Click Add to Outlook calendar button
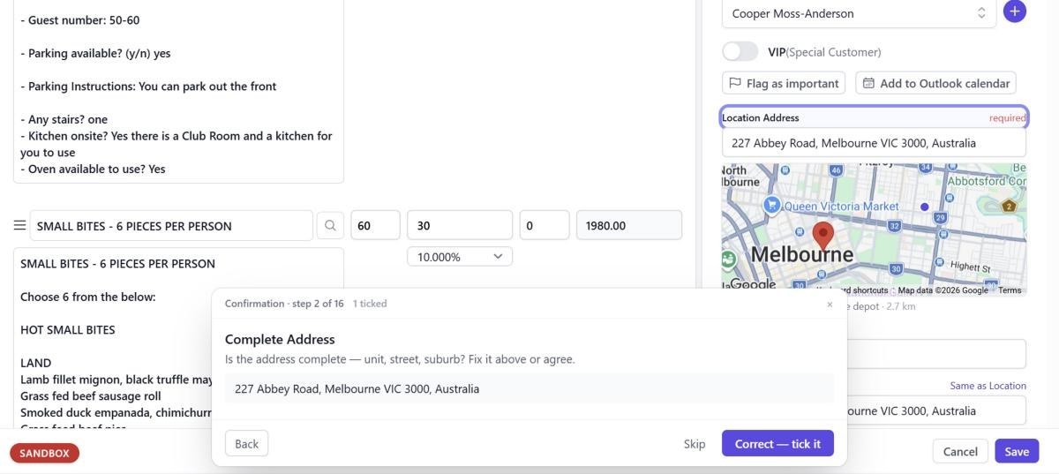The height and width of the screenshot is (474, 1059). coord(935,83)
